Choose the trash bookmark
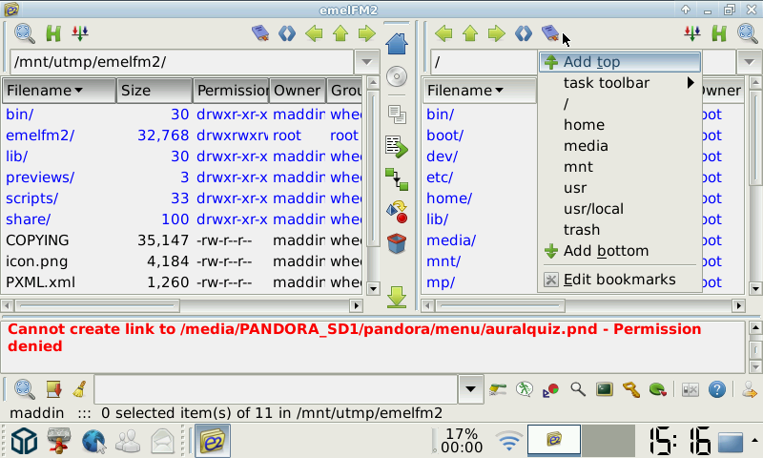The image size is (763, 458). pos(620,229)
